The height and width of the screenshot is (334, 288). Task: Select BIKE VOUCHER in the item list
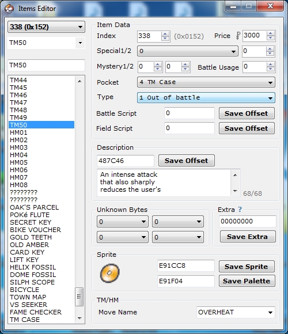click(41, 230)
